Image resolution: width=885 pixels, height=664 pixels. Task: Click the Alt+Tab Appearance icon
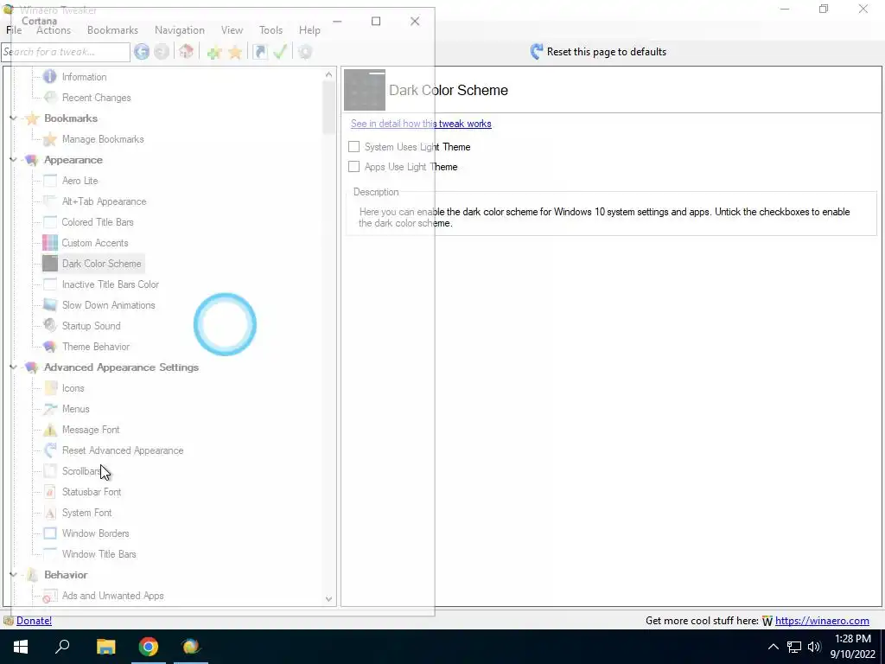coord(49,201)
